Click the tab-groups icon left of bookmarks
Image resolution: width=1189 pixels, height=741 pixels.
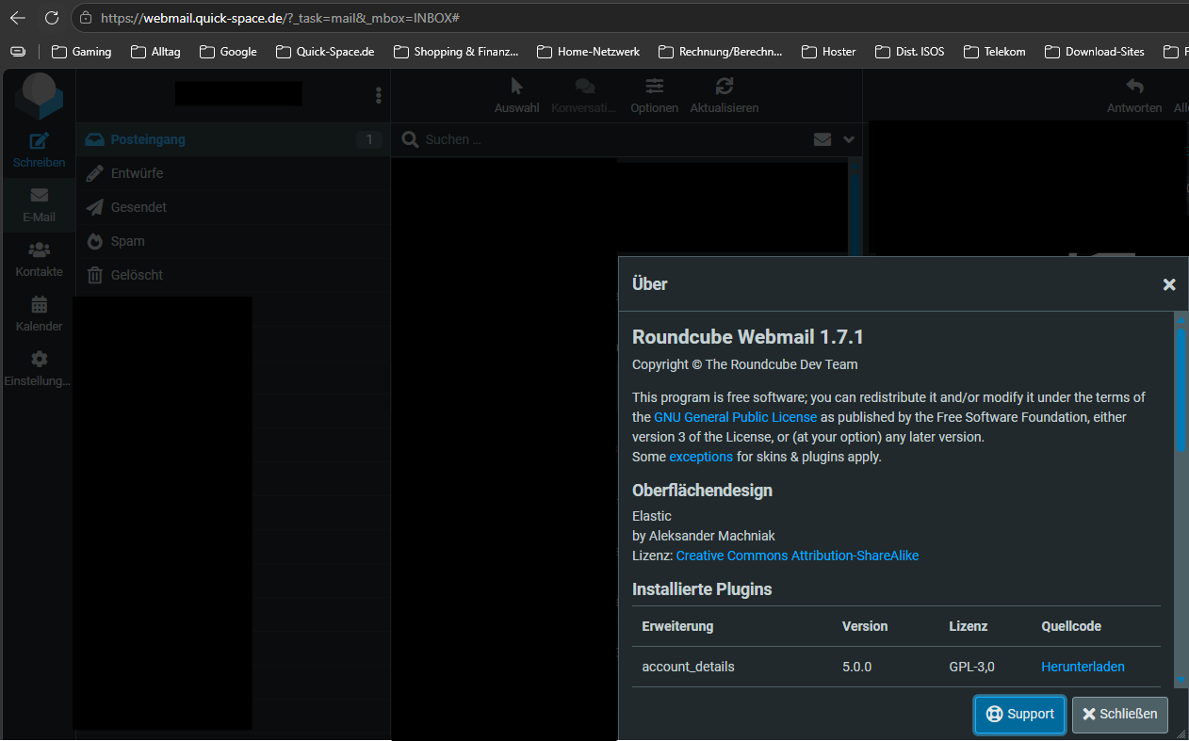[x=18, y=52]
